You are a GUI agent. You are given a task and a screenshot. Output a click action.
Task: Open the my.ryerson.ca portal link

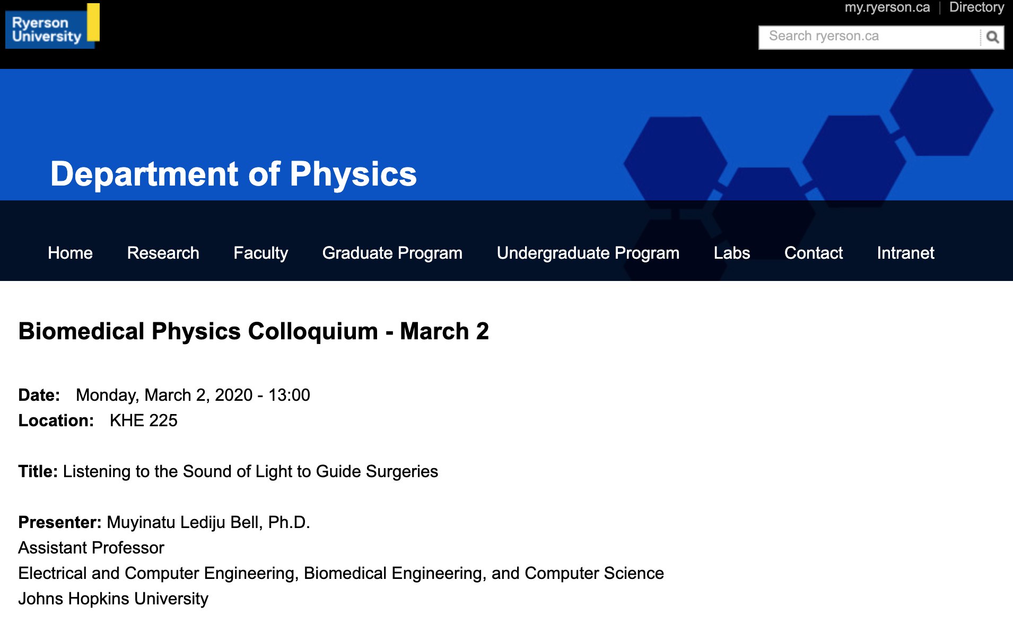point(887,7)
